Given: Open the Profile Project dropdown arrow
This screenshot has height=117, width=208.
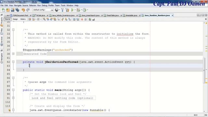Looking at the screenshot, I should point(87,10).
